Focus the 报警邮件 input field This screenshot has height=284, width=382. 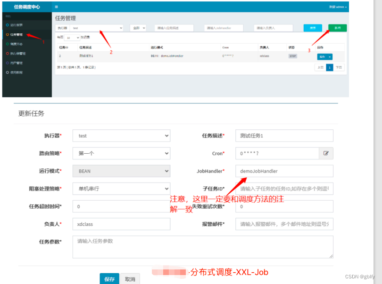[284, 224]
